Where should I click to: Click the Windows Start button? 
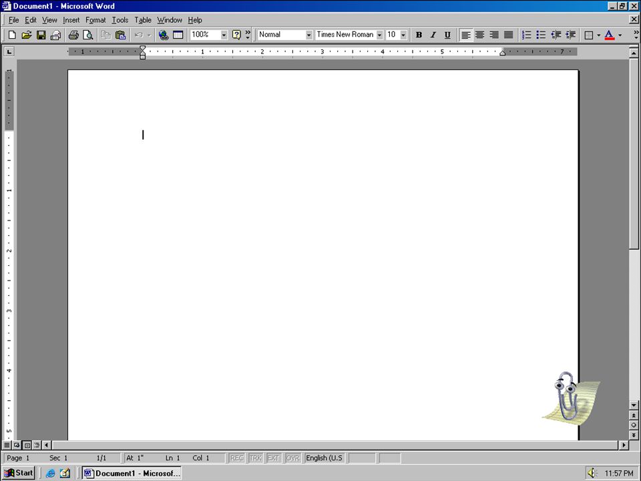point(19,473)
